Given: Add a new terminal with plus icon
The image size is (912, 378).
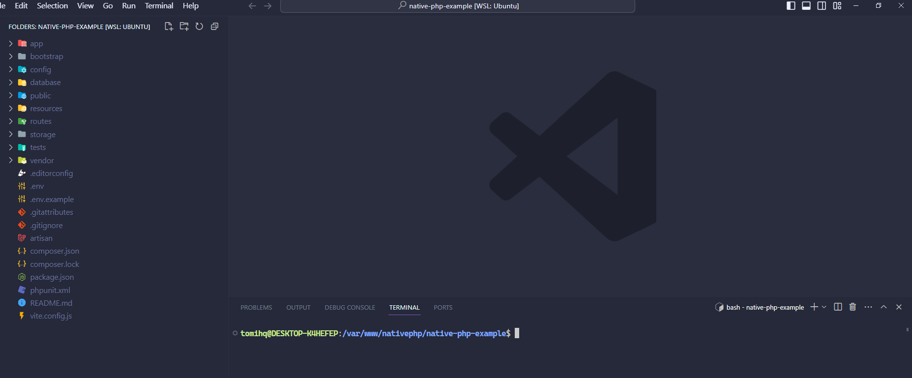Looking at the screenshot, I should coord(814,307).
